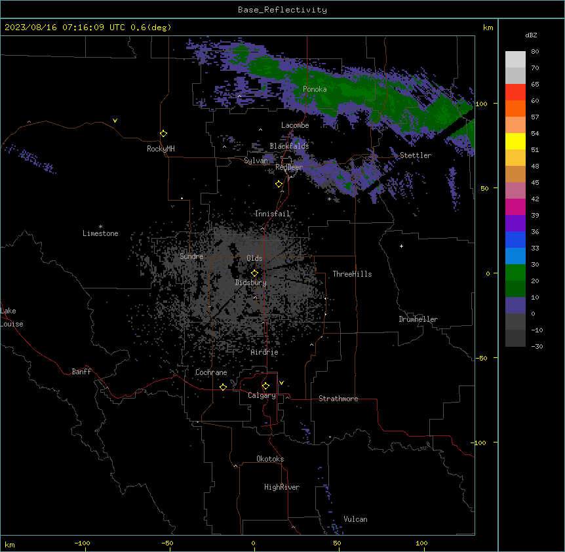Click the Innisfail city label

tap(273, 214)
